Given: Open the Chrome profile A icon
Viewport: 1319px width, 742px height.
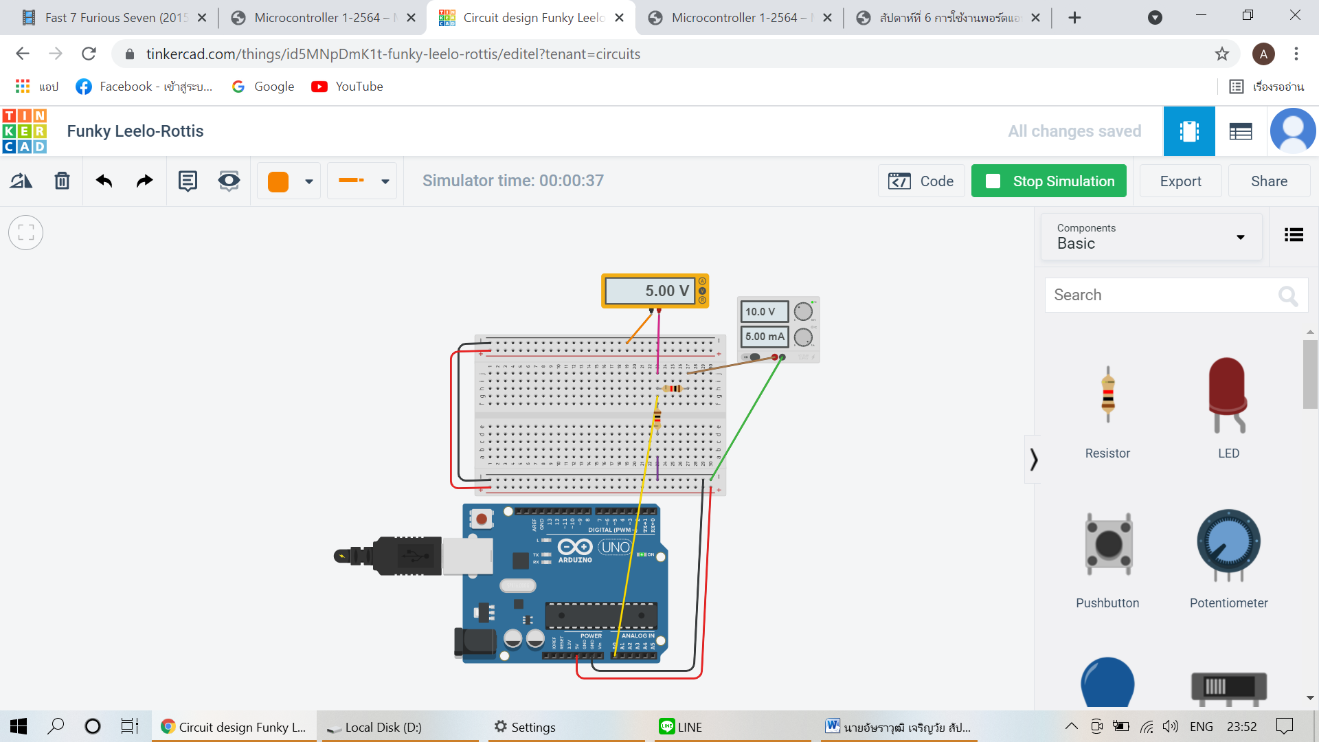Looking at the screenshot, I should (1263, 54).
